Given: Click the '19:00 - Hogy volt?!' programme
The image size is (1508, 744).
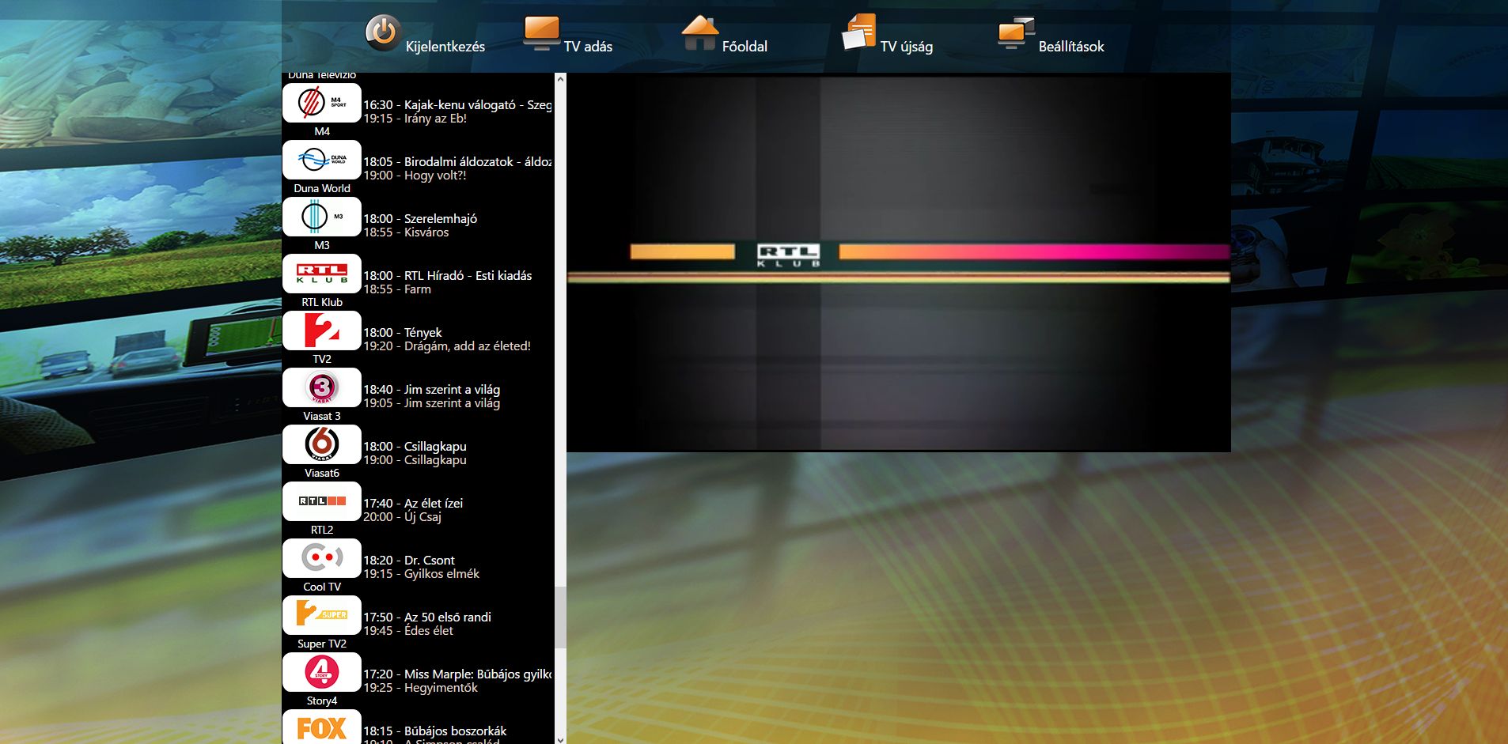Looking at the screenshot, I should pyautogui.click(x=415, y=176).
